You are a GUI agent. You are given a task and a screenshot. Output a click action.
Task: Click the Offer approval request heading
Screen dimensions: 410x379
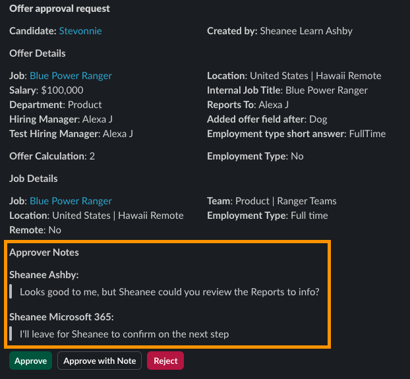pyautogui.click(x=59, y=9)
